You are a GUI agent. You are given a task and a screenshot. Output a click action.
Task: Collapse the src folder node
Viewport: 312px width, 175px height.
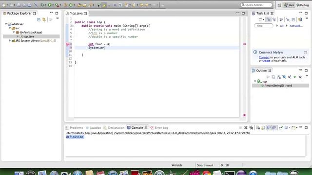pos(10,28)
